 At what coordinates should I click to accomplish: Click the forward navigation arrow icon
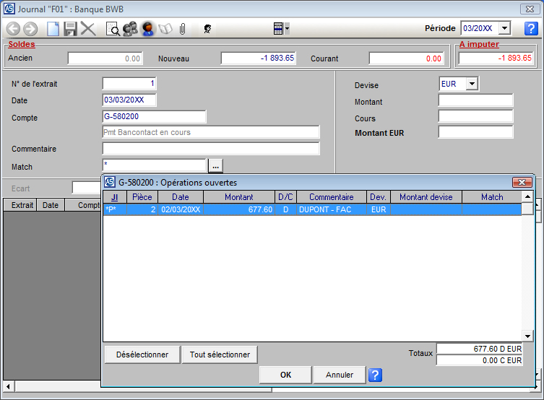pos(30,29)
